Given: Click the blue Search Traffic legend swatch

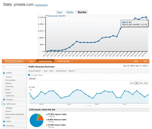Looking at the screenshot, I should click(47, 114).
